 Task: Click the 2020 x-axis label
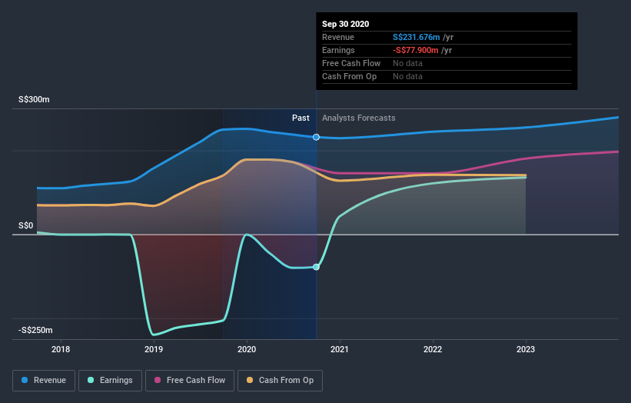point(247,349)
